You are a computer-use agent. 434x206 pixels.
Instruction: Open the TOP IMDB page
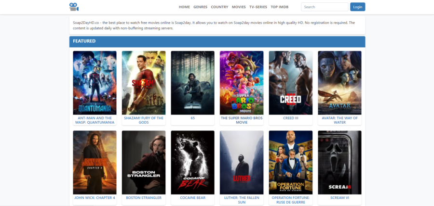point(280,7)
